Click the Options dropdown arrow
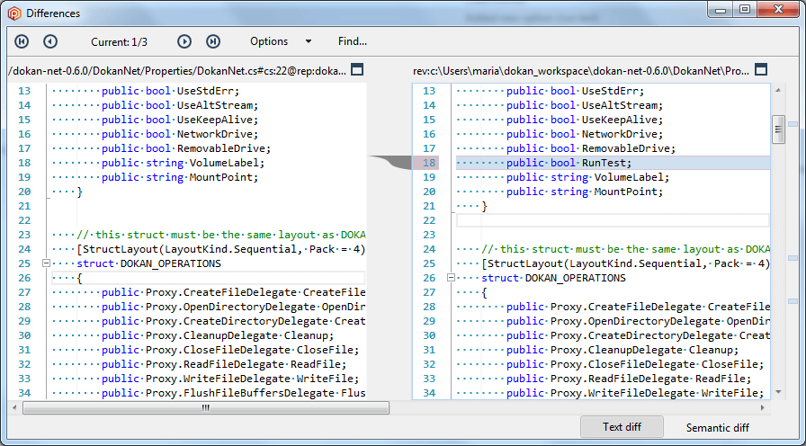 [309, 41]
